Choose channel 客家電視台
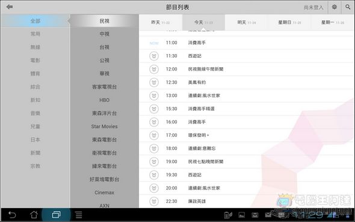This screenshot has height=222, width=355. pyautogui.click(x=104, y=87)
